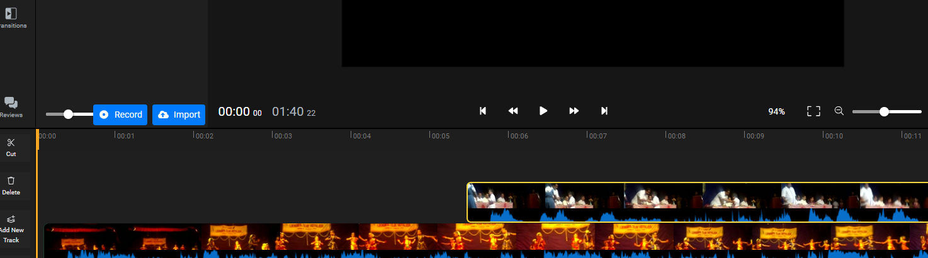The image size is (928, 258).
Task: Click the orange playhead at timeline start
Action: point(38,140)
